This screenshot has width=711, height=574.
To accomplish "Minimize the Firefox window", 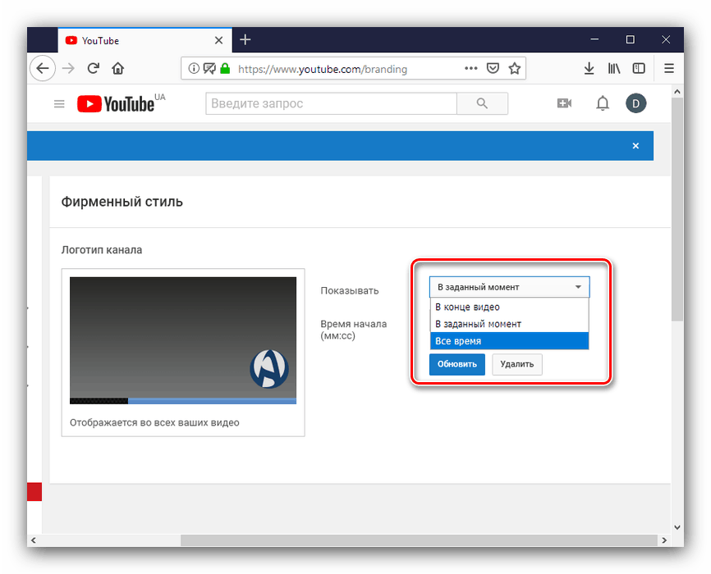I will tap(594, 40).
